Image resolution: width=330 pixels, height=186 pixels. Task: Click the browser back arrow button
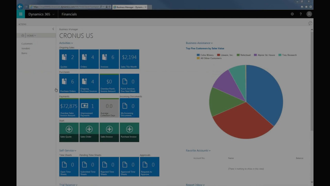click(x=20, y=7)
